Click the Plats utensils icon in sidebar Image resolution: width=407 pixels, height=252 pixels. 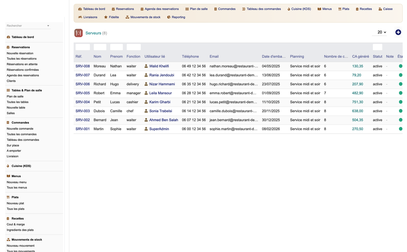pos(8,197)
